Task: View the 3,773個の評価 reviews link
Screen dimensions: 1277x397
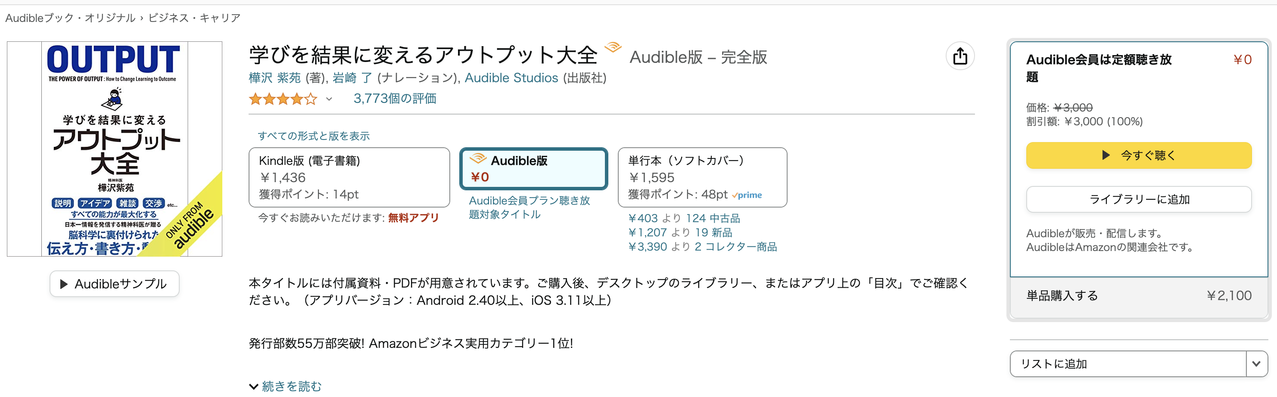Action: [x=395, y=99]
